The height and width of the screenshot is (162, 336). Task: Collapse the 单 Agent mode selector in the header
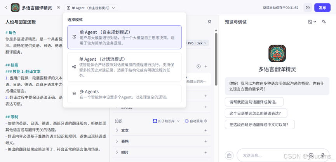[x=91, y=8]
